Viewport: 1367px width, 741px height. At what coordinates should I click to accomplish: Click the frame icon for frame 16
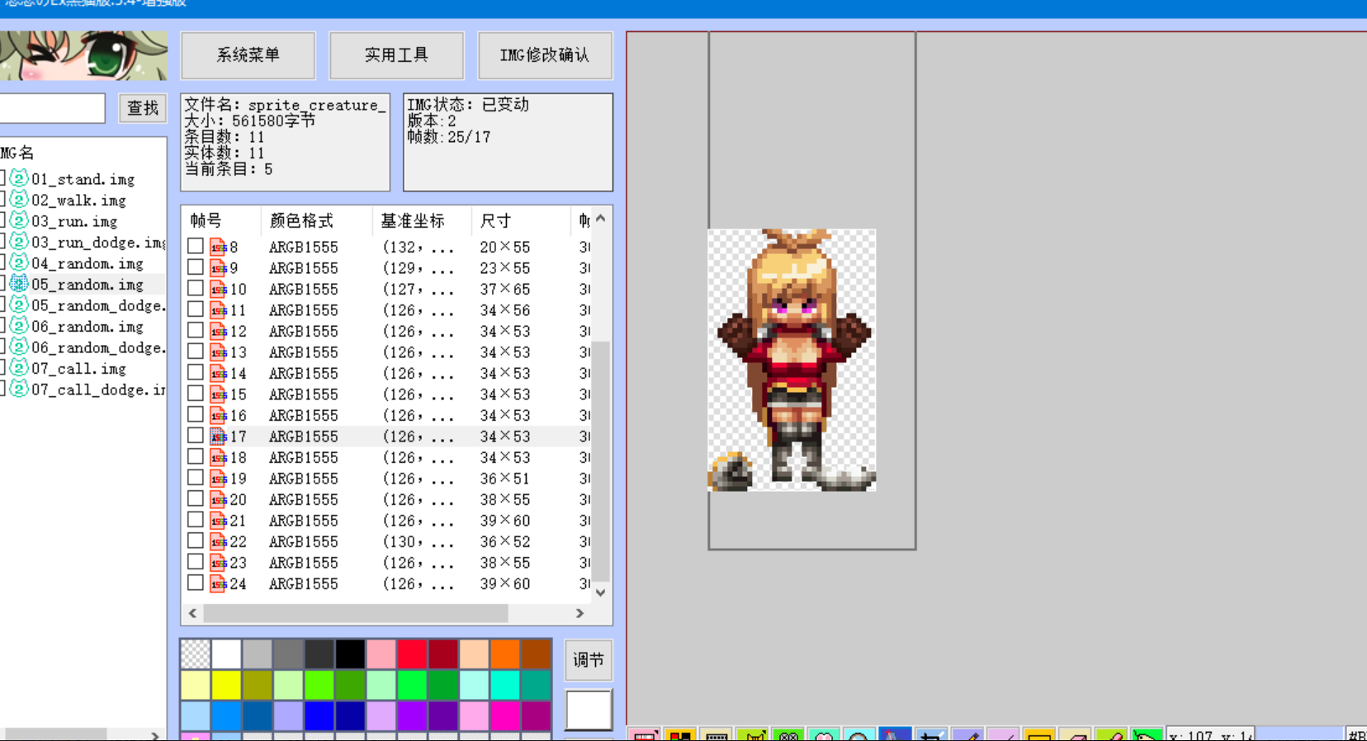pos(218,415)
